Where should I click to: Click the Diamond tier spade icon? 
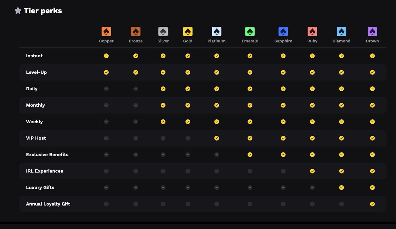(x=342, y=32)
